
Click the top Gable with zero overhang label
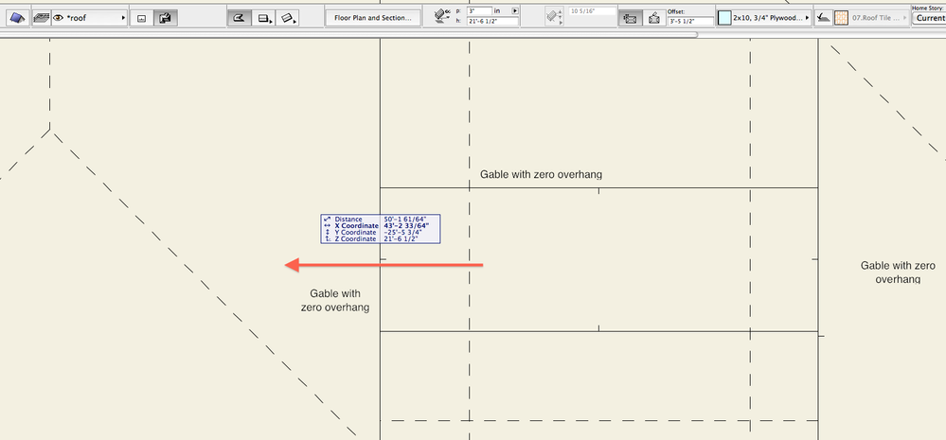pos(541,175)
